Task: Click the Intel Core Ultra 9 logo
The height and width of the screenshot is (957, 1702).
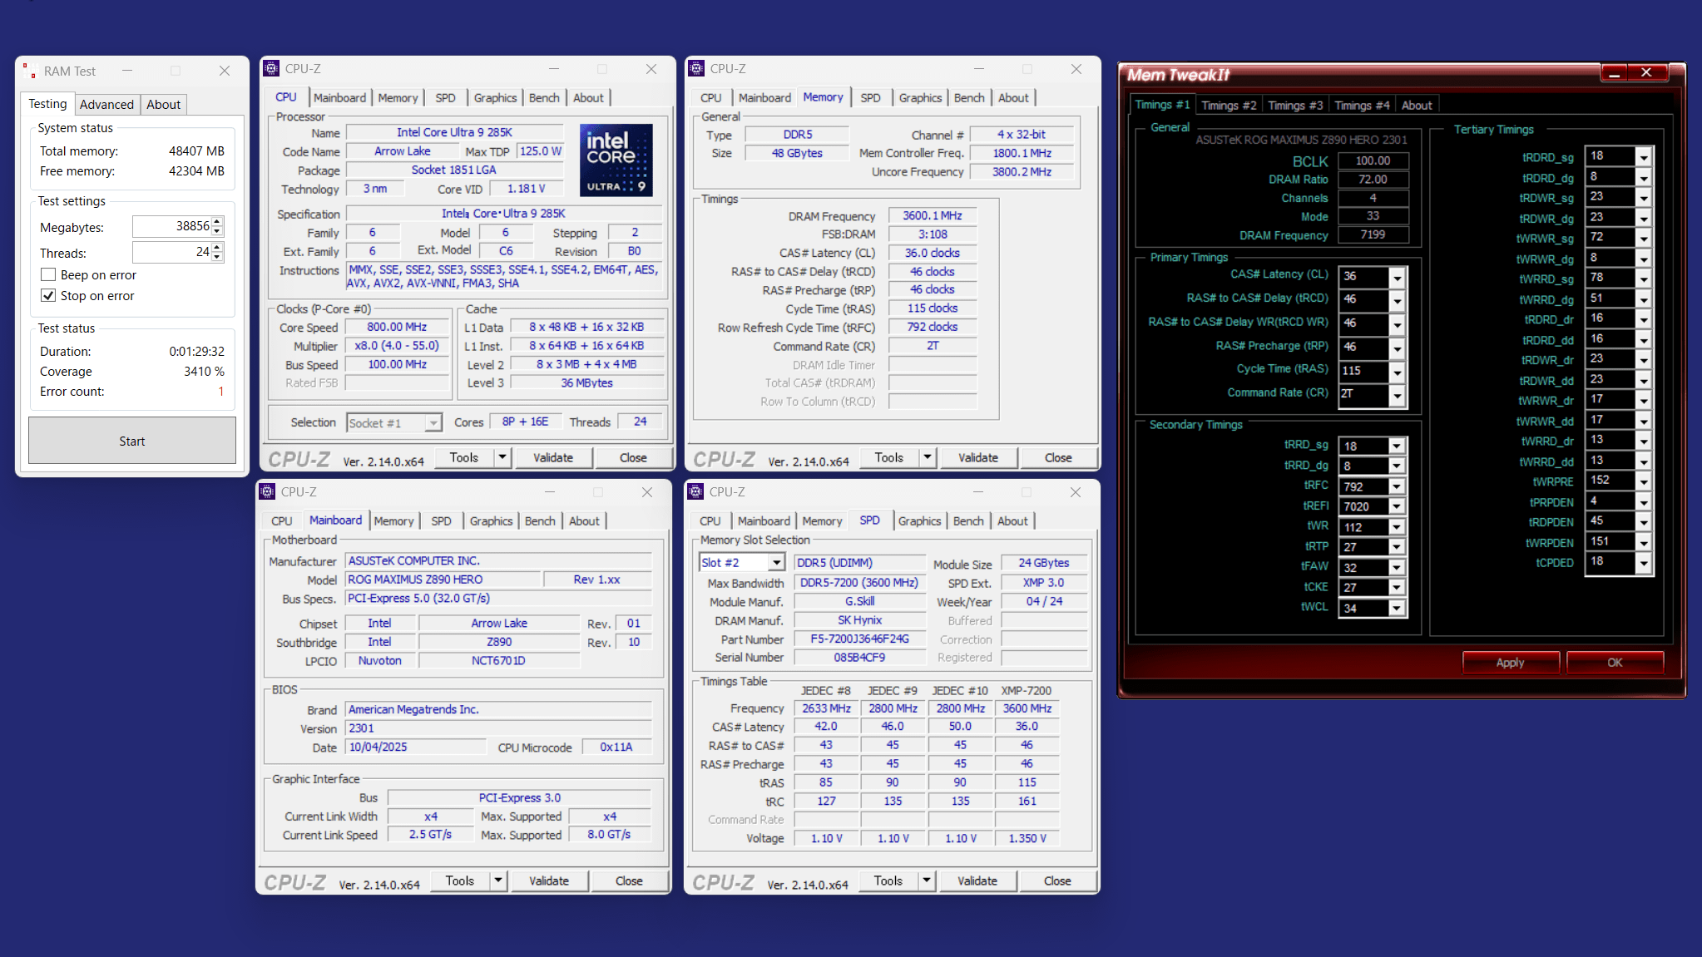Action: [x=616, y=160]
